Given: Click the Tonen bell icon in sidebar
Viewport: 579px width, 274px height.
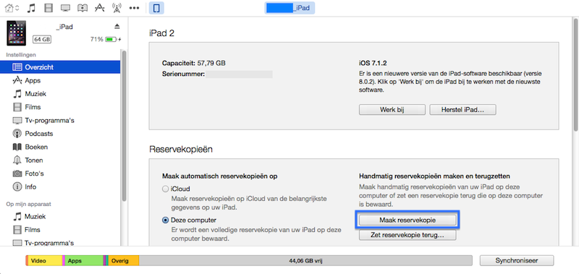Looking at the screenshot, I should pyautogui.click(x=17, y=160).
